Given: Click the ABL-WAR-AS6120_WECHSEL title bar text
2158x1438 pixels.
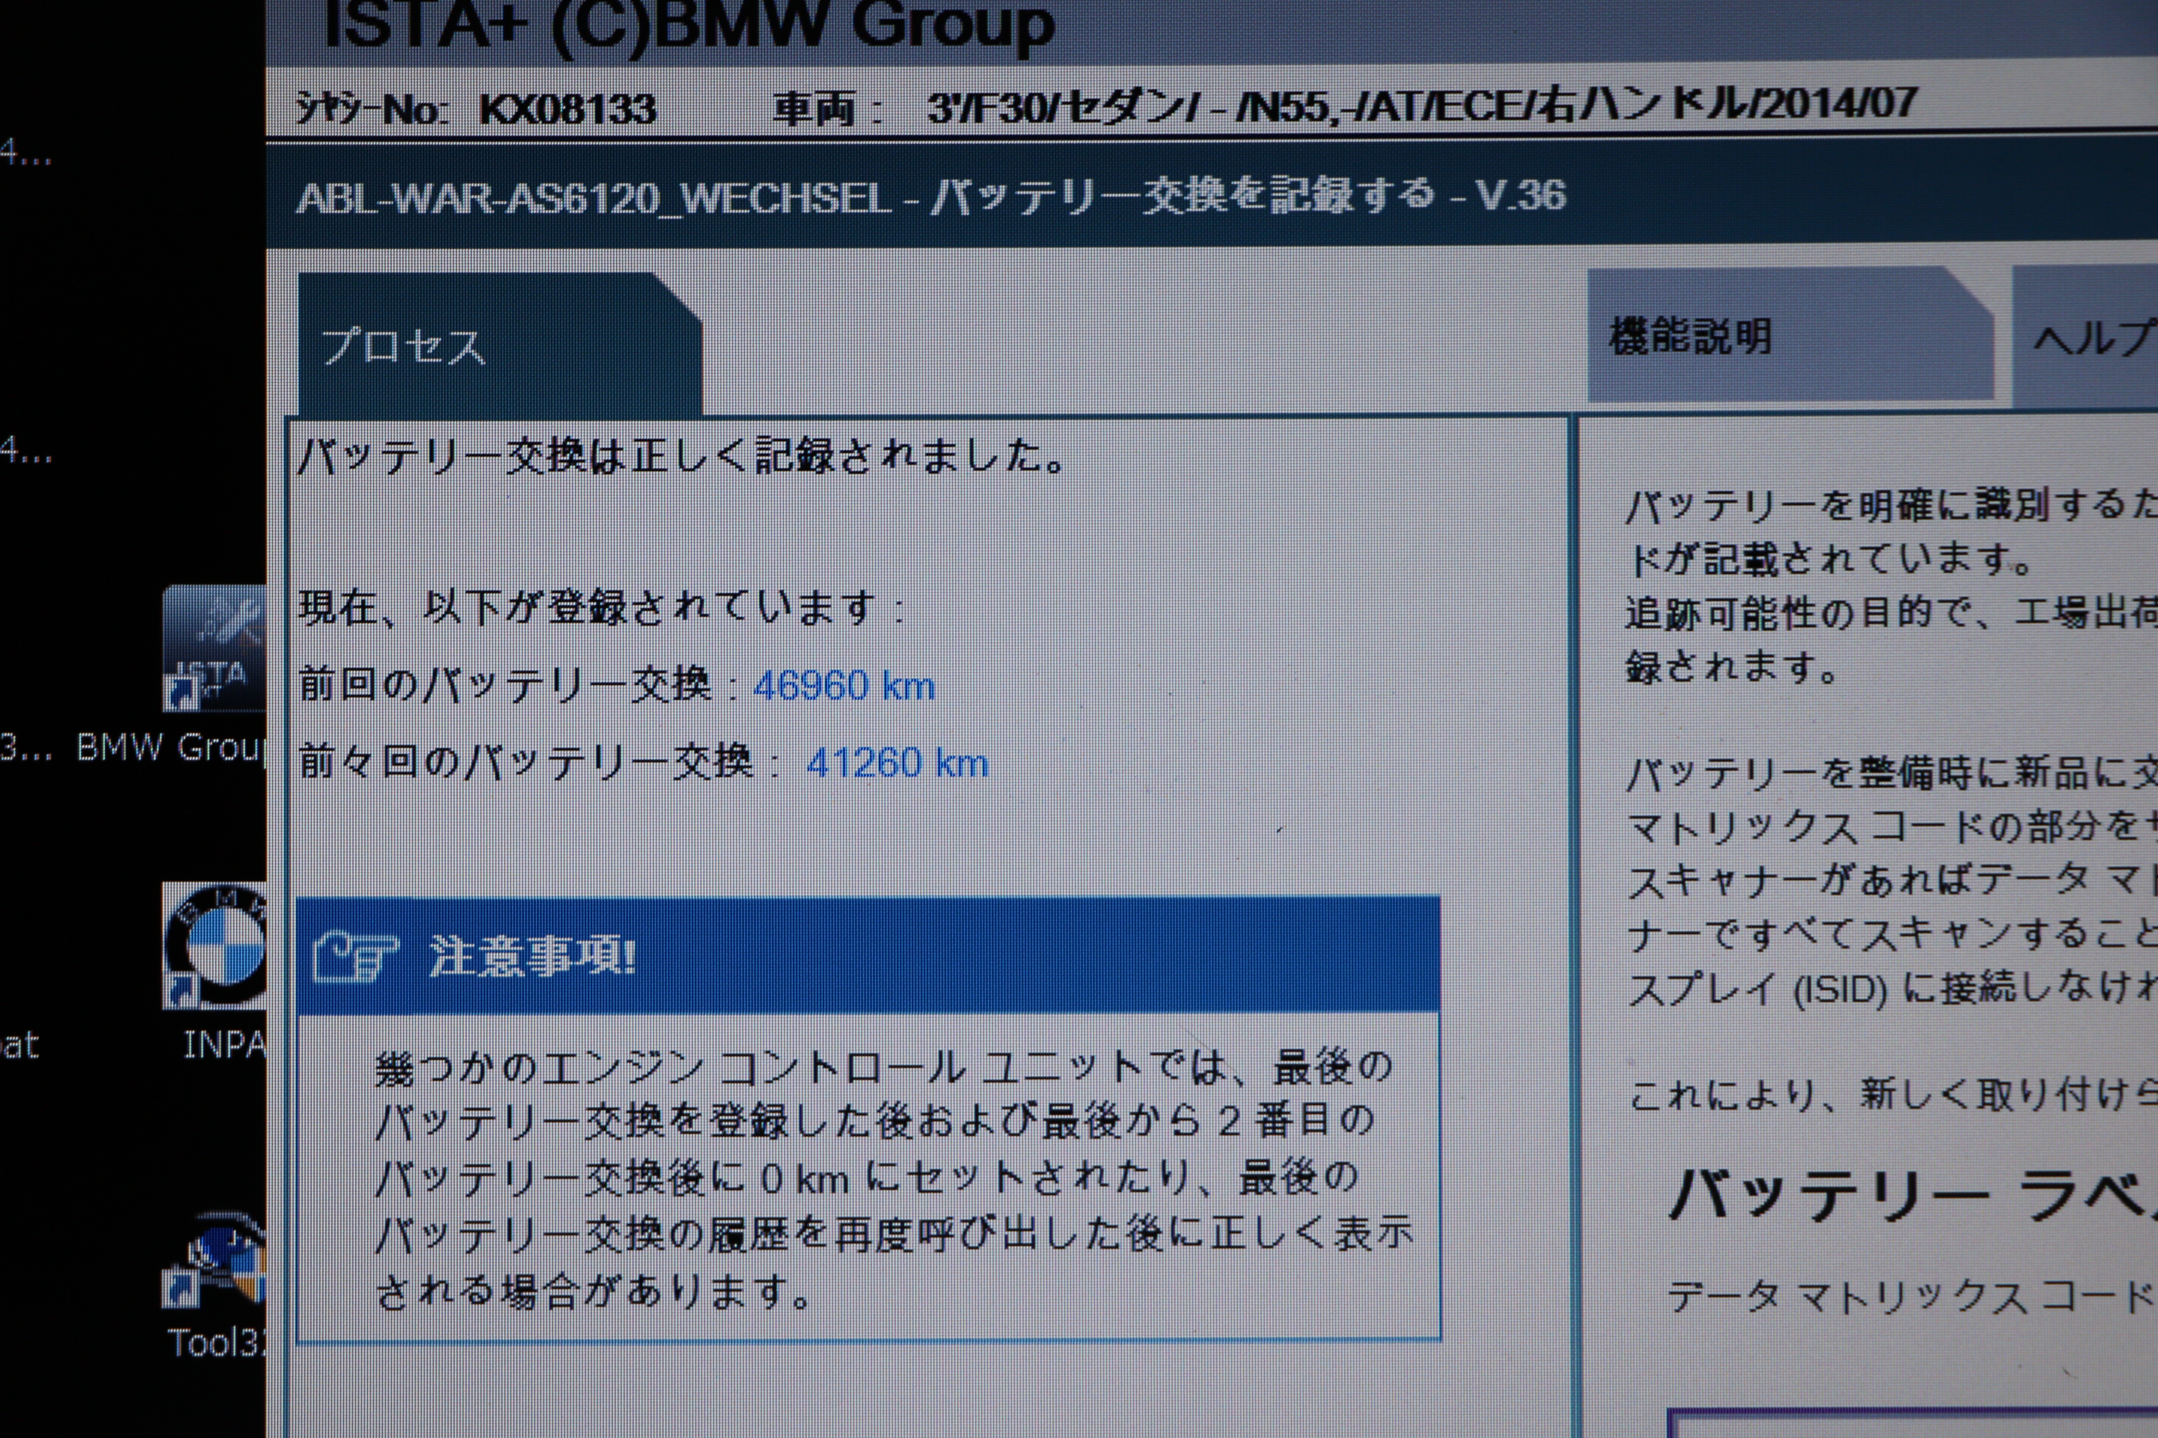Looking at the screenshot, I should (x=931, y=196).
